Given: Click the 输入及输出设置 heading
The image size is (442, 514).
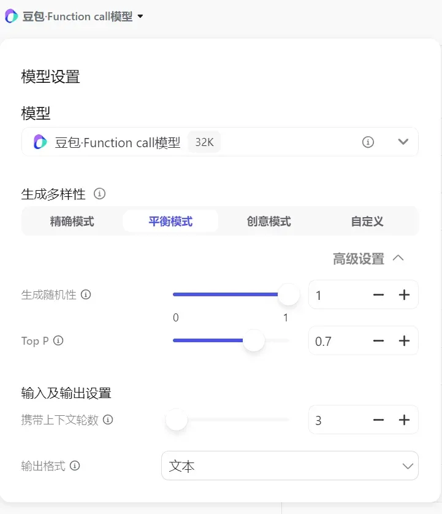Looking at the screenshot, I should [x=66, y=393].
